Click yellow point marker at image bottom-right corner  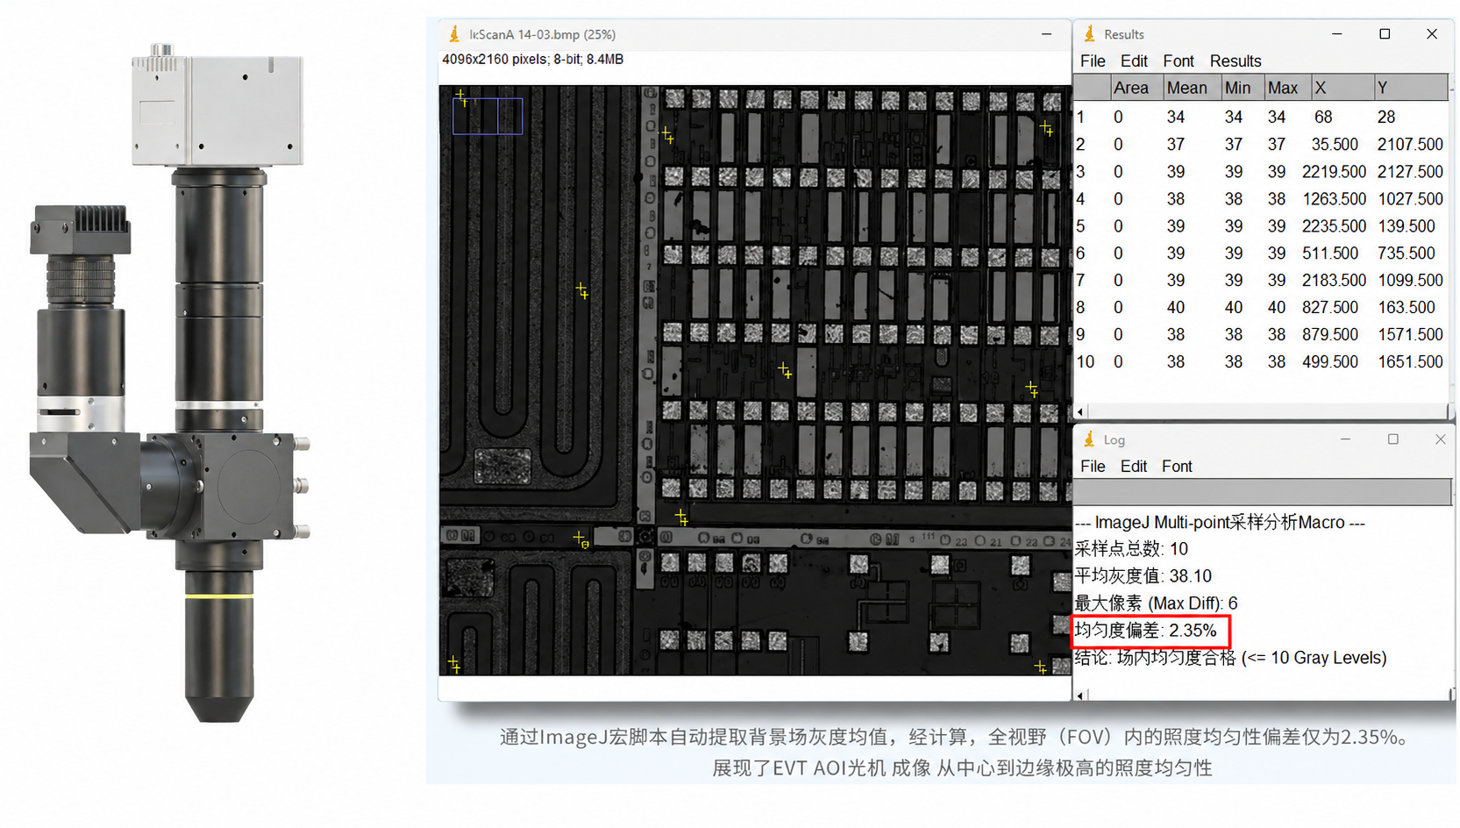(x=1040, y=667)
